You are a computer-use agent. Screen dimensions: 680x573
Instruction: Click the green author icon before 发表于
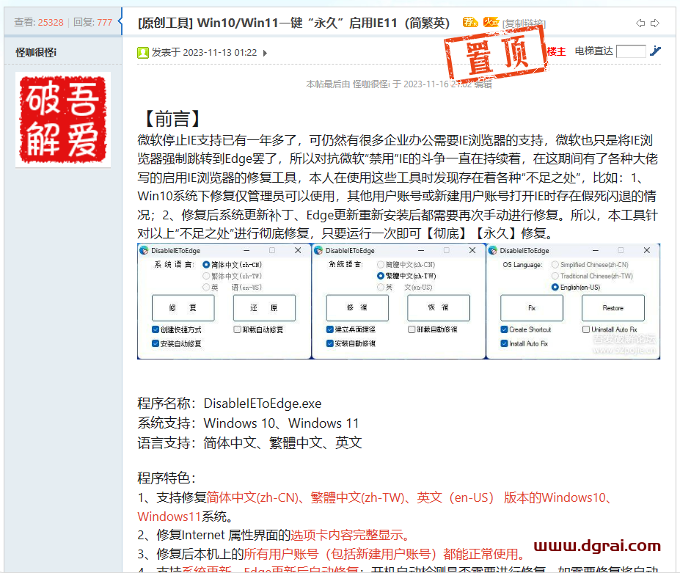pyautogui.click(x=143, y=53)
